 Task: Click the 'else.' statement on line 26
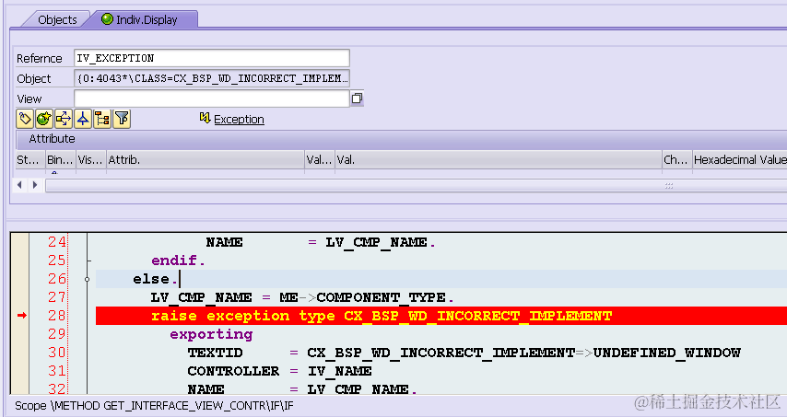[155, 279]
